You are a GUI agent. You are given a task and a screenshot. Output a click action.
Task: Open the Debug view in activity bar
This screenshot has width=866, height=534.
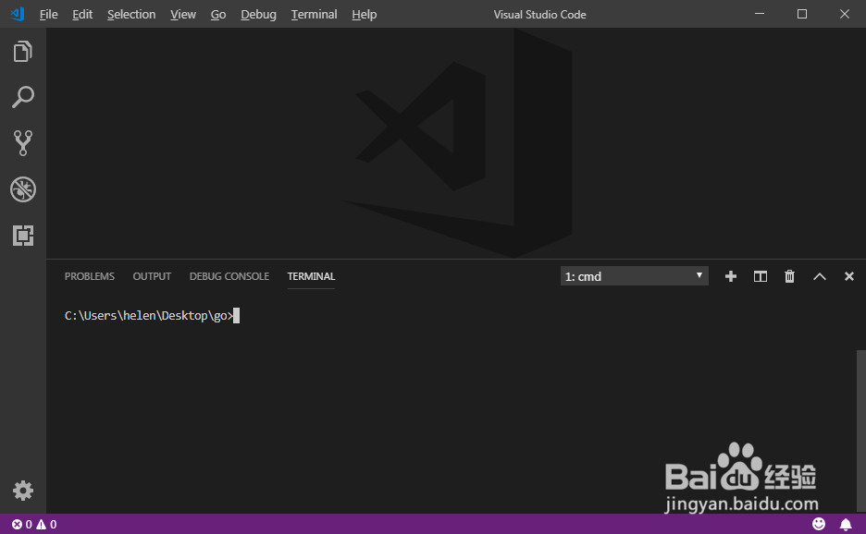[22, 189]
